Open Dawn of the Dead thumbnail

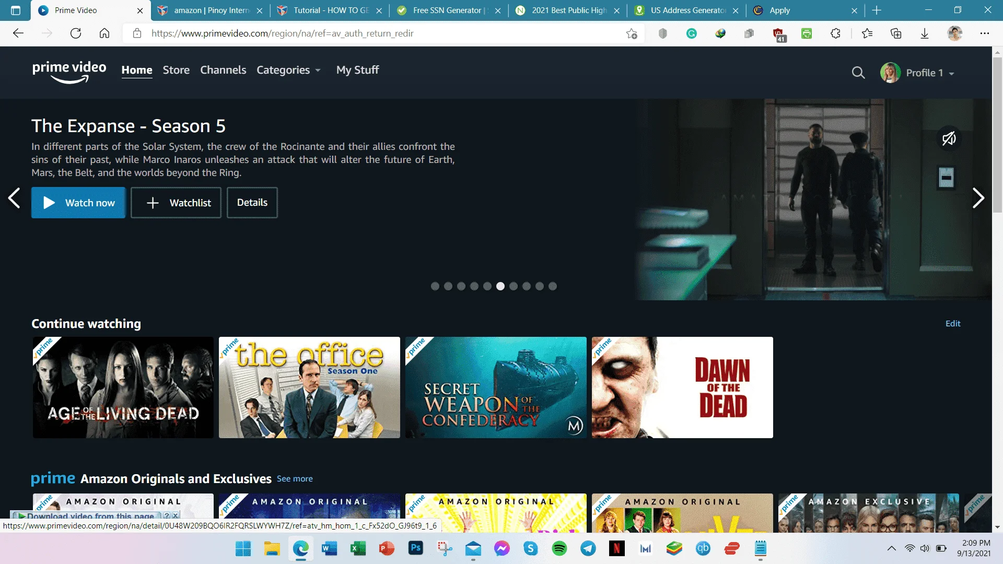[682, 387]
